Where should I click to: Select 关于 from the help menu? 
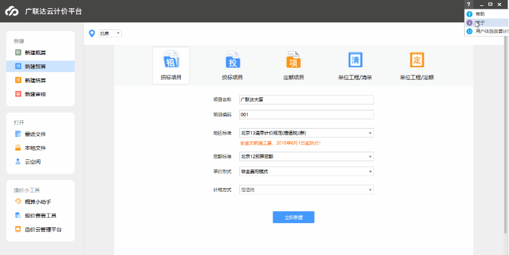tap(479, 22)
